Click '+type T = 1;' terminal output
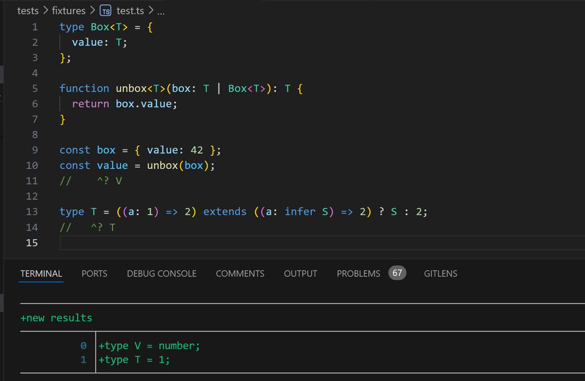The width and height of the screenshot is (585, 381). point(134,360)
